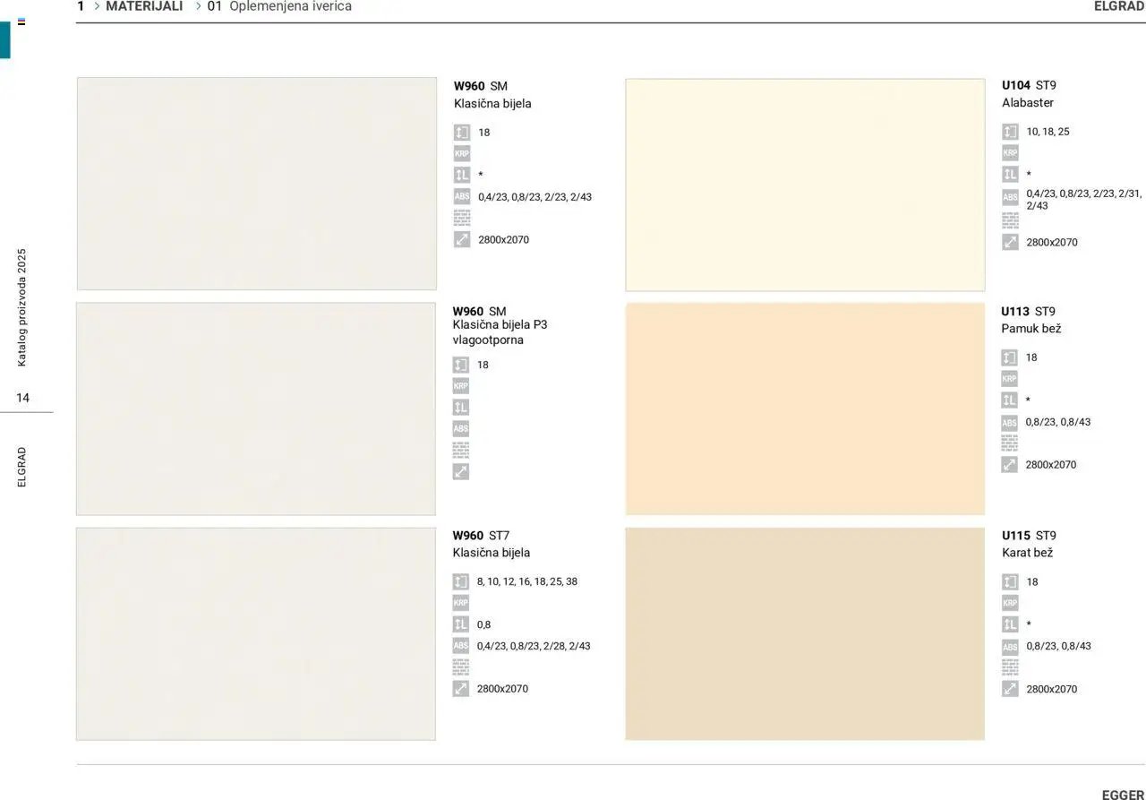This screenshot has height=800, width=1146.
Task: Click dimensions icon for Klasična bijela P3 vlagootporna
Action: coord(460,471)
